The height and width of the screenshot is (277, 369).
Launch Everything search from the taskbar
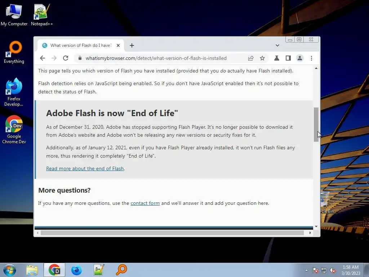click(121, 270)
